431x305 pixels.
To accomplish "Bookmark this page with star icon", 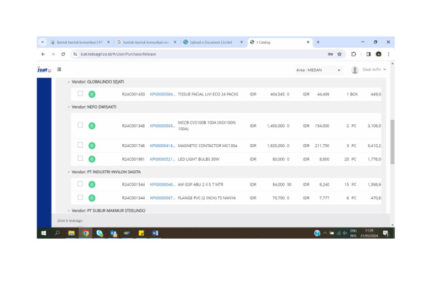I will (x=340, y=54).
